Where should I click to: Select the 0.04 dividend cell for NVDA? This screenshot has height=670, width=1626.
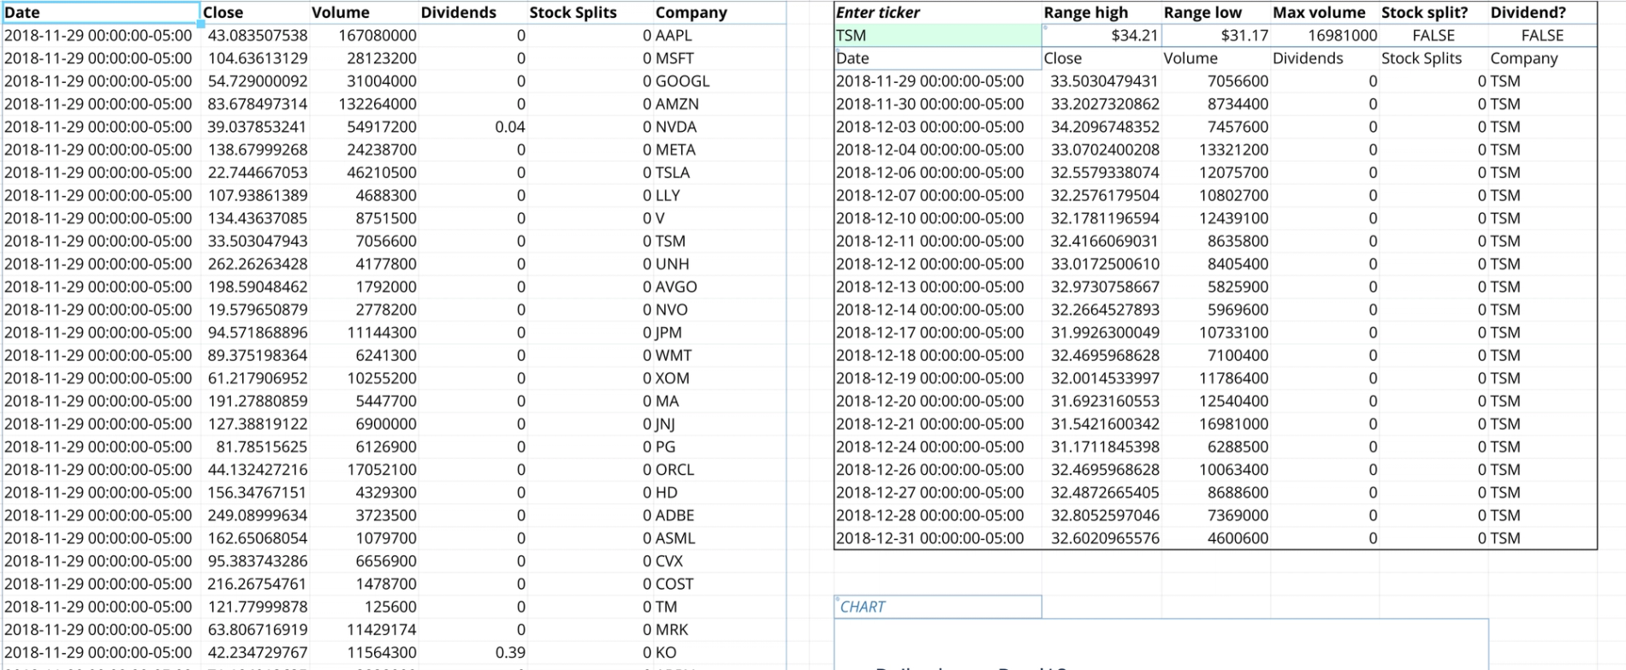[x=472, y=127]
